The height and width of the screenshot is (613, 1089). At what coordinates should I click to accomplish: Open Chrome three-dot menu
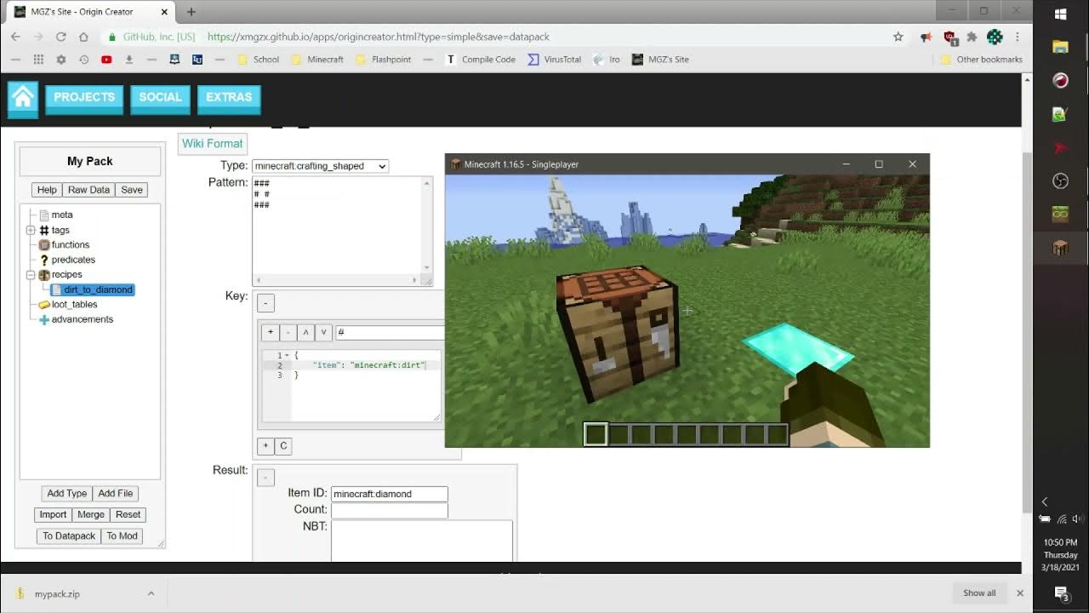1017,37
